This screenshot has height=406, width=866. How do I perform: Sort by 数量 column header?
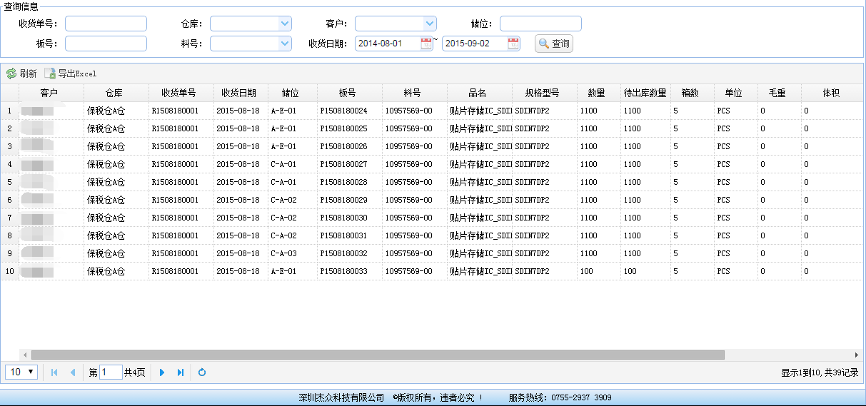point(598,93)
